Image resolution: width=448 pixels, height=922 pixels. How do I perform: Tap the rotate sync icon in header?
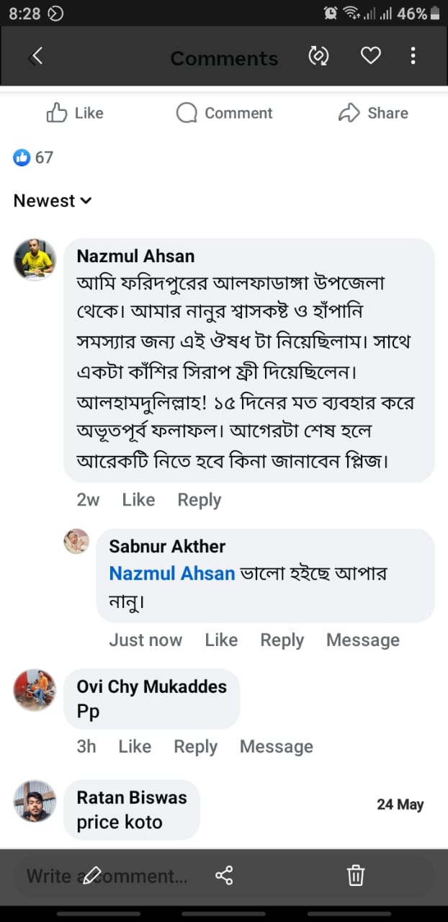click(318, 56)
